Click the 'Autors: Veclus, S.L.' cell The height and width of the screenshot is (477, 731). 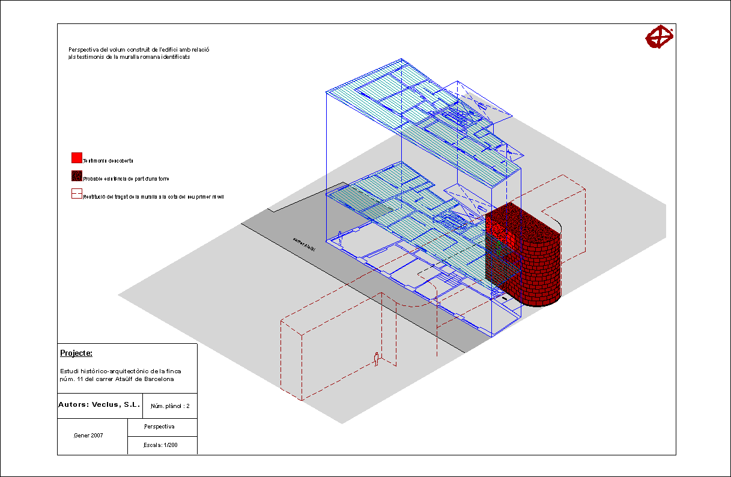pos(99,405)
